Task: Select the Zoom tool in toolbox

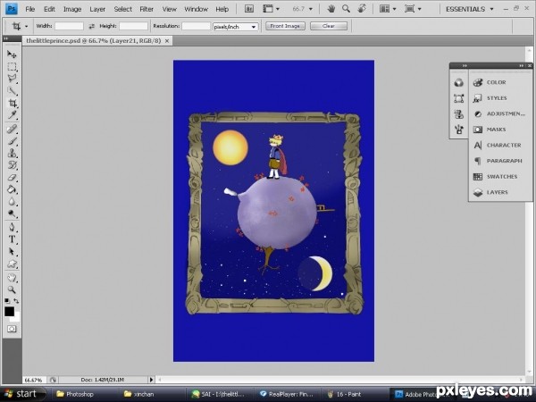Action: [x=12, y=289]
